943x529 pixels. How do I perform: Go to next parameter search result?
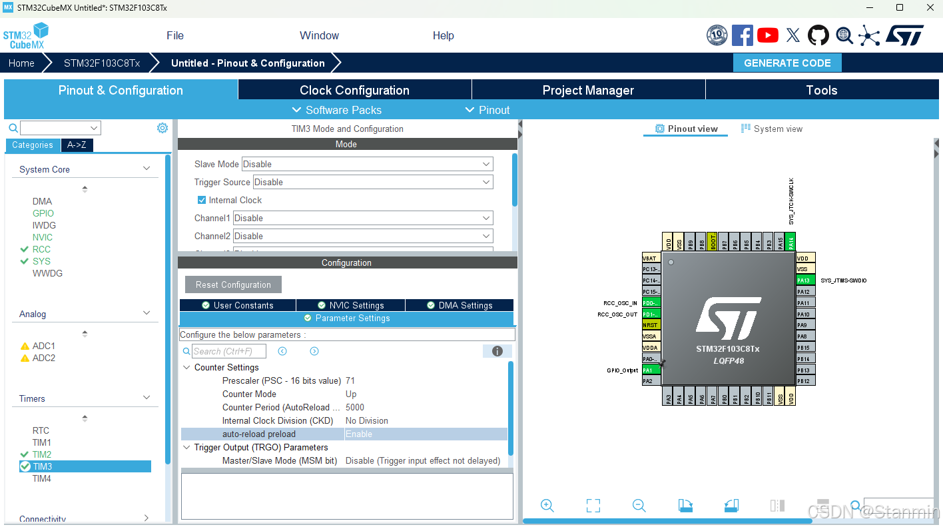[314, 351]
